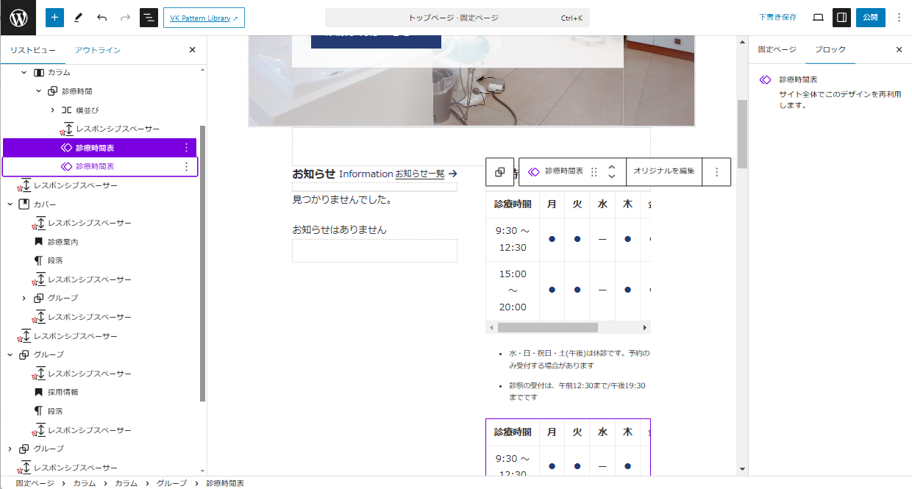Click the オリジナルを編集 toolbar button
912x489 pixels.
(x=663, y=171)
